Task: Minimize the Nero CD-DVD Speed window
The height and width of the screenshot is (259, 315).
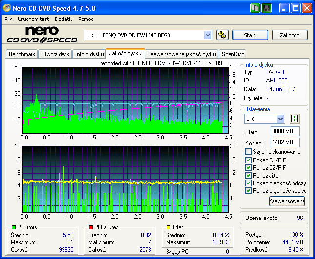Action: pos(284,8)
